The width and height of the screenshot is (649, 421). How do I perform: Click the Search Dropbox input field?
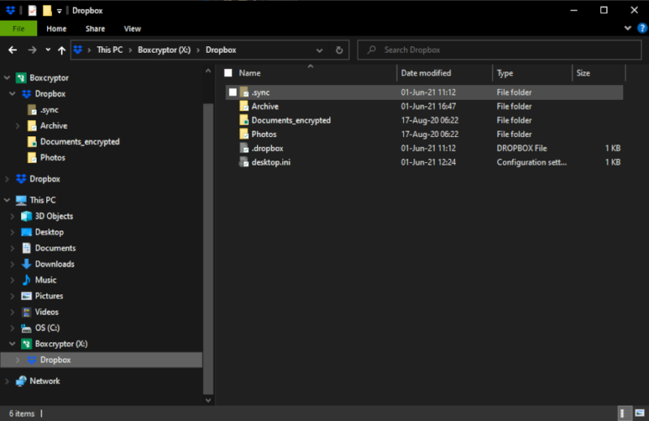500,49
